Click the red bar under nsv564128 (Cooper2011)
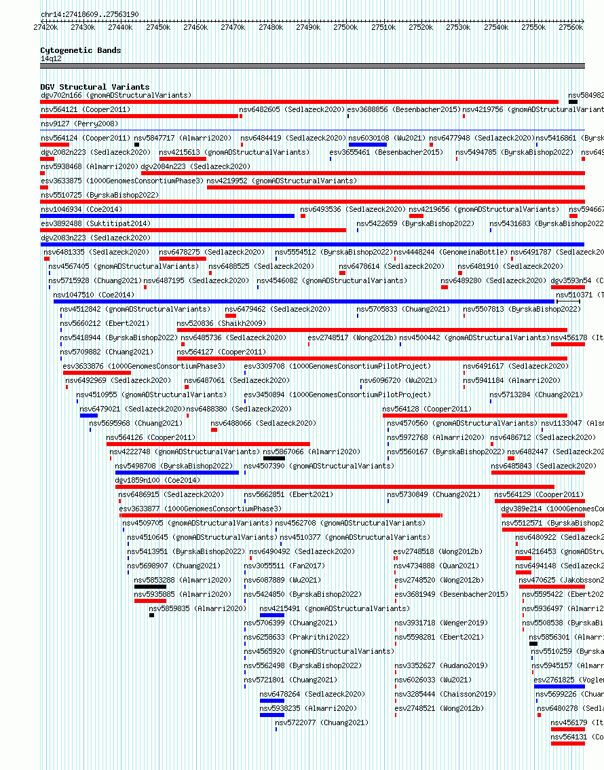This screenshot has height=770, width=604. point(475,416)
